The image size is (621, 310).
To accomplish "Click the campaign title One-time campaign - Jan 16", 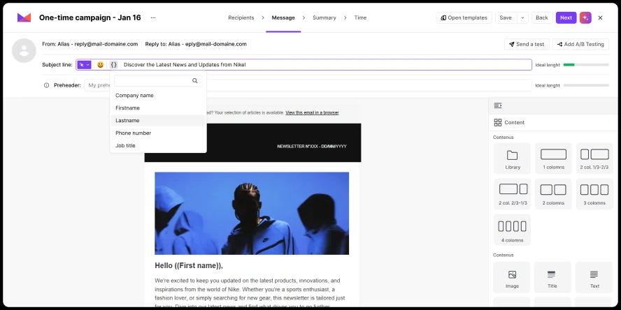I will 90,17.
